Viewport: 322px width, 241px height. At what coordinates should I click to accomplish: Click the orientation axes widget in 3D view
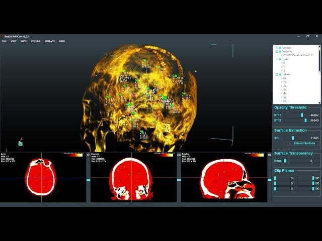click(x=21, y=142)
